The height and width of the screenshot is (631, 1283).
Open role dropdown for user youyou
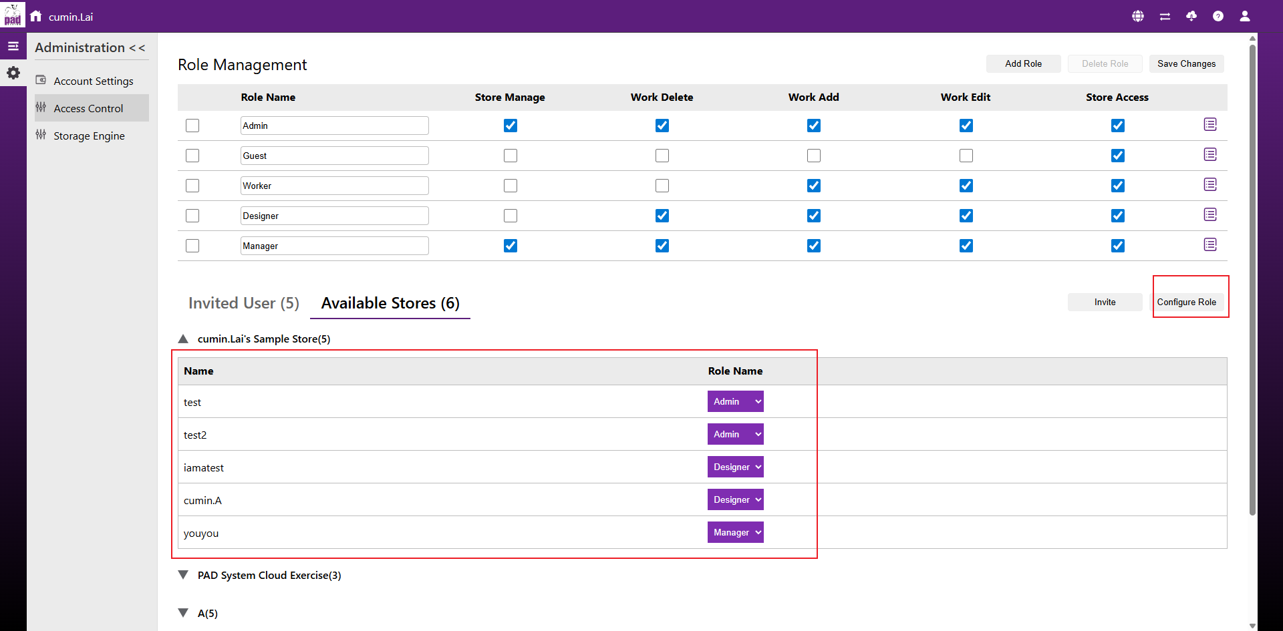[735, 532]
